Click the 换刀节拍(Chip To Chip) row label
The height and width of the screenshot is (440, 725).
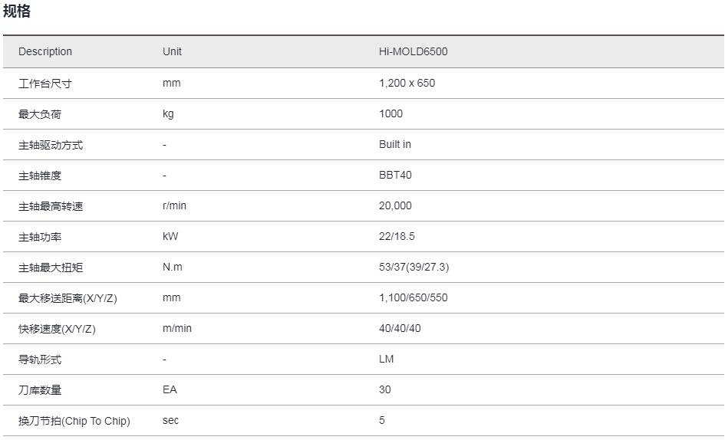click(x=74, y=421)
